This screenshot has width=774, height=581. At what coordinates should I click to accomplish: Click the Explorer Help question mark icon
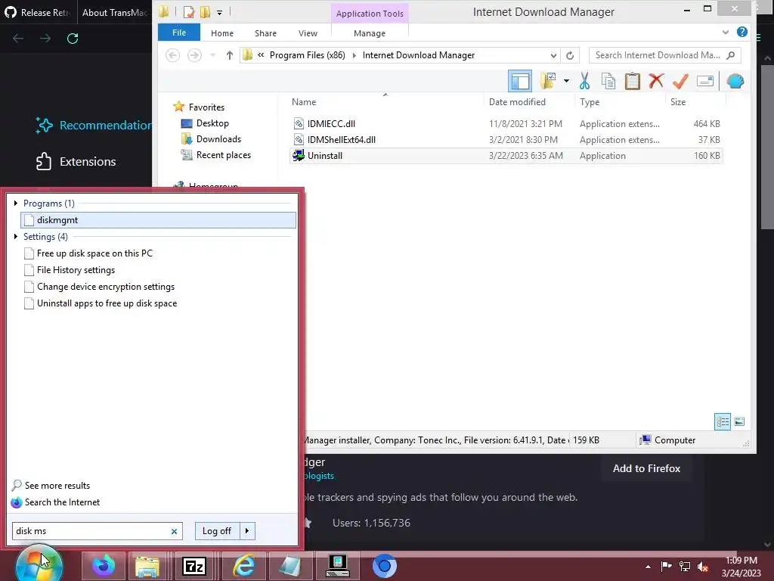[741, 32]
